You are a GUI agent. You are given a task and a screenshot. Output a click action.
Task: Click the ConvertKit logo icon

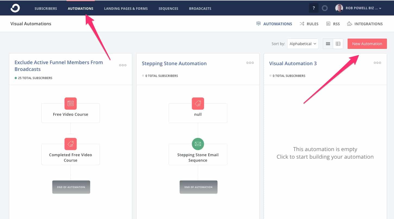[x=15, y=8]
